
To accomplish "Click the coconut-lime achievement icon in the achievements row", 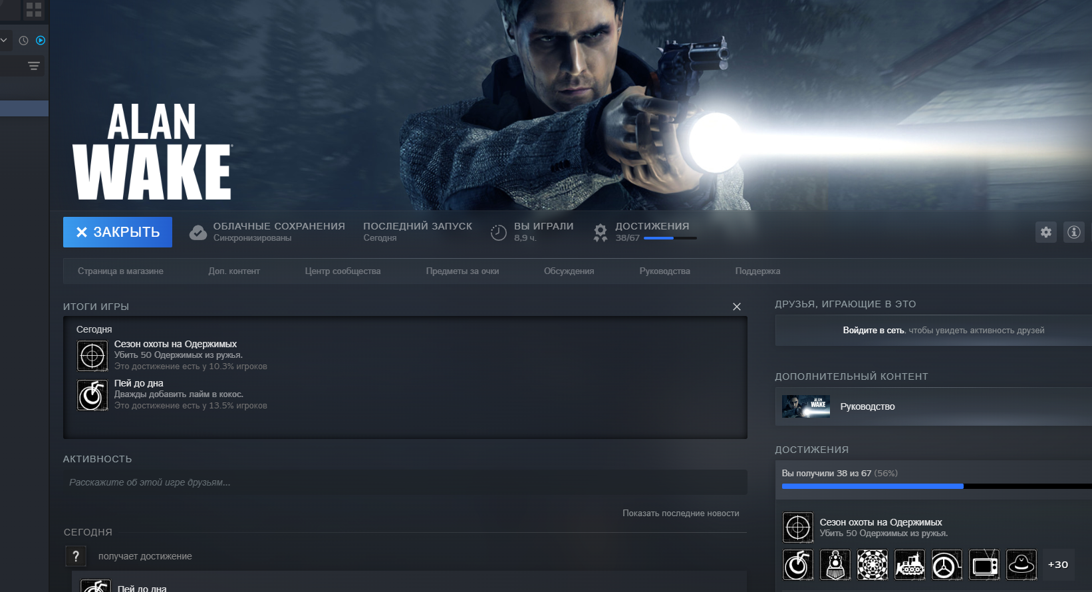I will (x=798, y=565).
